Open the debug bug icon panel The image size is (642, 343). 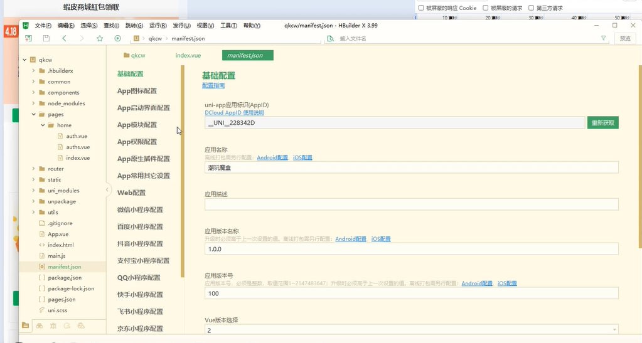[x=53, y=325]
